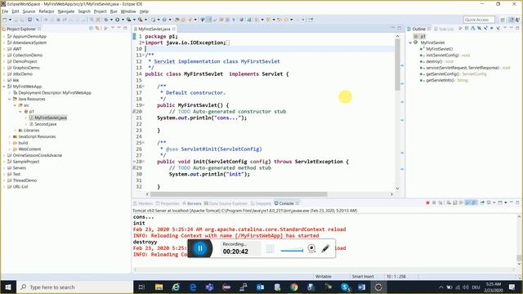Click the editor vertical scrollbar thumb

[x=397, y=65]
